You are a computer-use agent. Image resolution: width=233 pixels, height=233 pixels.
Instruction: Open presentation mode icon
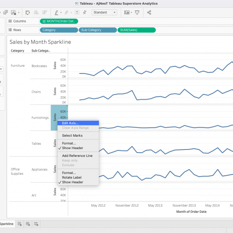137,12
